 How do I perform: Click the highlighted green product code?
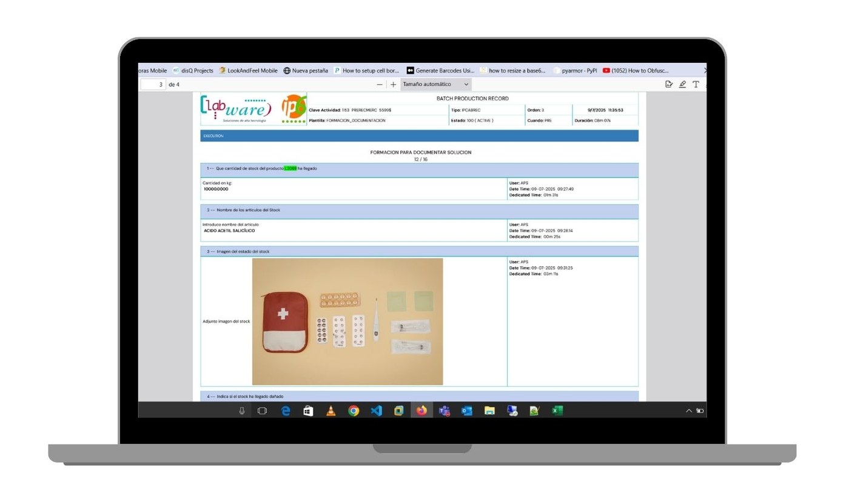pyautogui.click(x=290, y=168)
